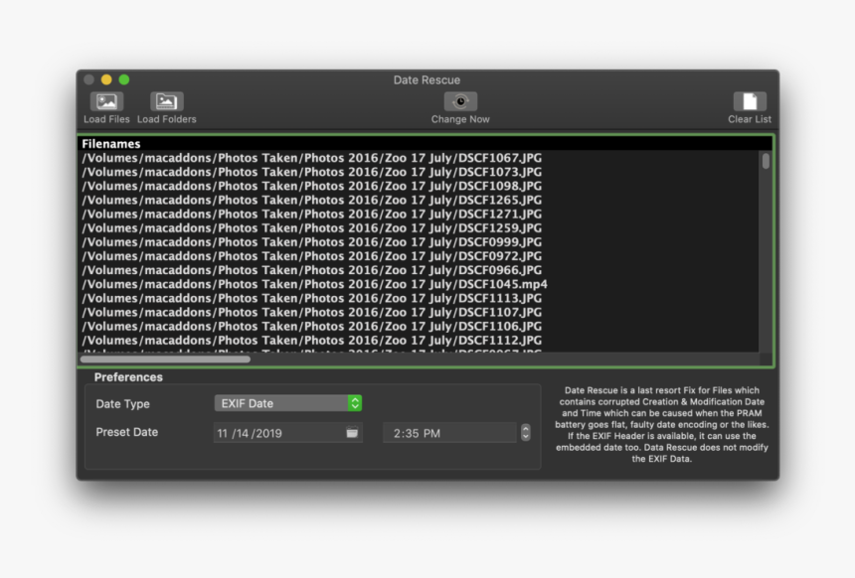Click the green zoom window button

(x=124, y=79)
